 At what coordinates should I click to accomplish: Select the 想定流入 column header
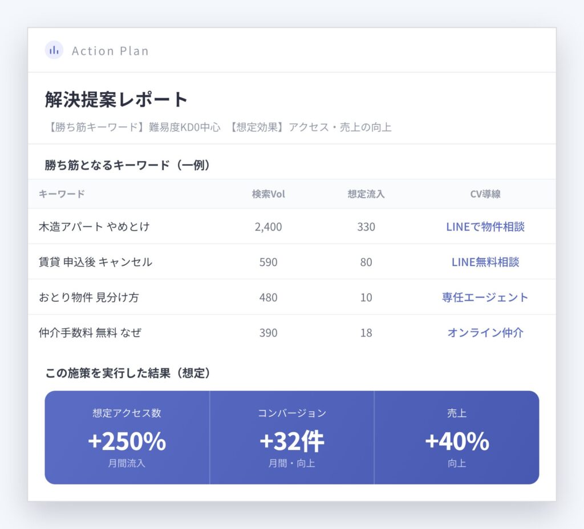pyautogui.click(x=366, y=194)
